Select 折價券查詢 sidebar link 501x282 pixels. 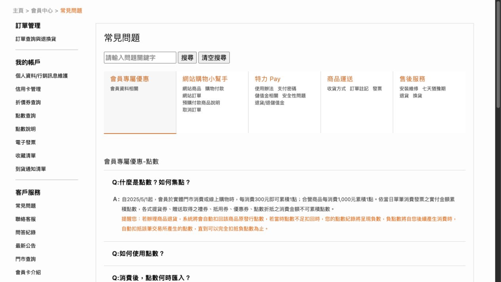click(x=28, y=102)
